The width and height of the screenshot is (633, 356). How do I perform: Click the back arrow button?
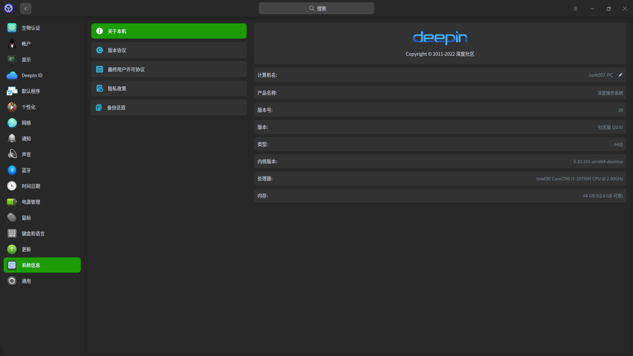(x=25, y=8)
